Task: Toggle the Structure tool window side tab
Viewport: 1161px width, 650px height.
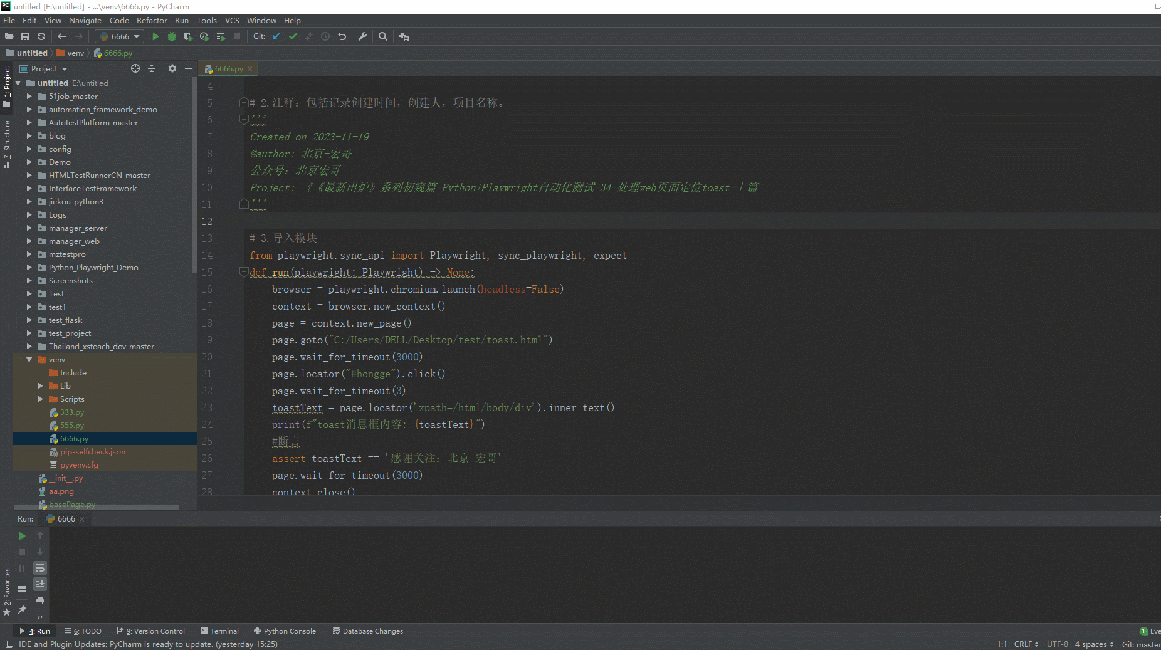Action: pyautogui.click(x=6, y=144)
